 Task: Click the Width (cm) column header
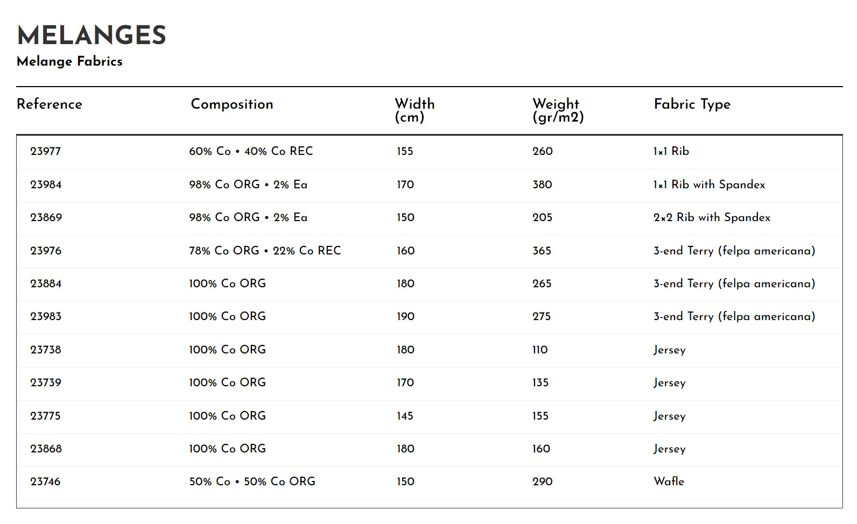point(415,110)
